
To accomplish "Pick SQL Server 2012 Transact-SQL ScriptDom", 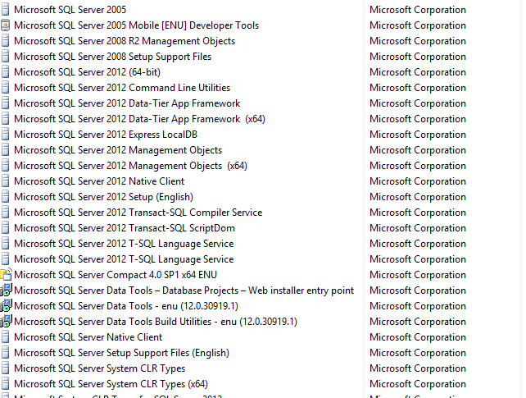I will [x=125, y=228].
